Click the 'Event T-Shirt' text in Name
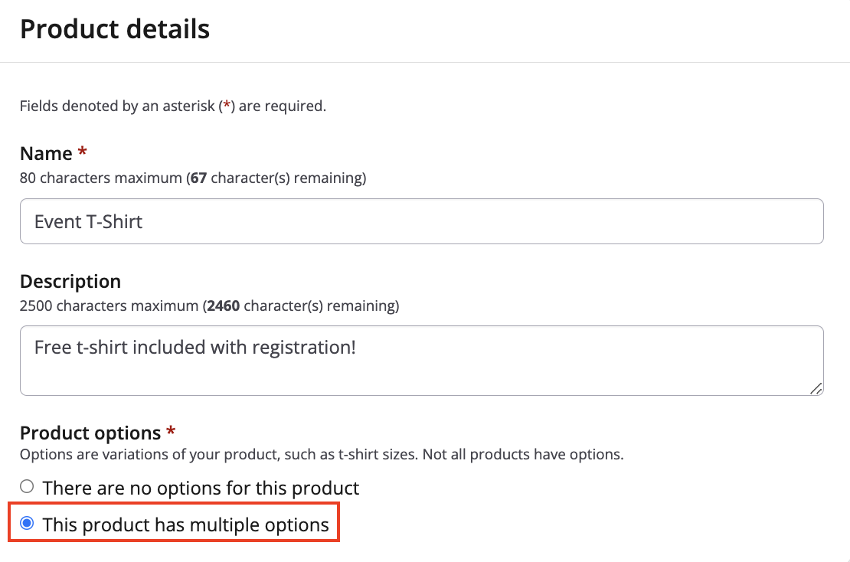 click(89, 222)
